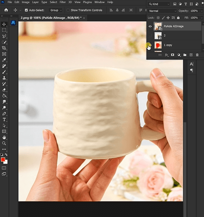The height and width of the screenshot is (217, 204).
Task: Choose the Horizontal Type tool
Action: (4, 120)
